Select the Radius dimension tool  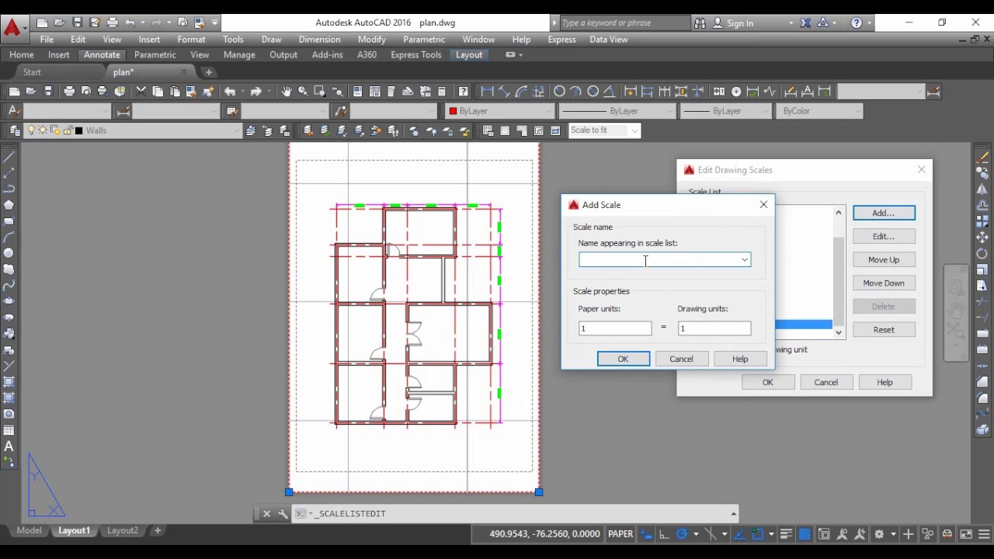[559, 91]
